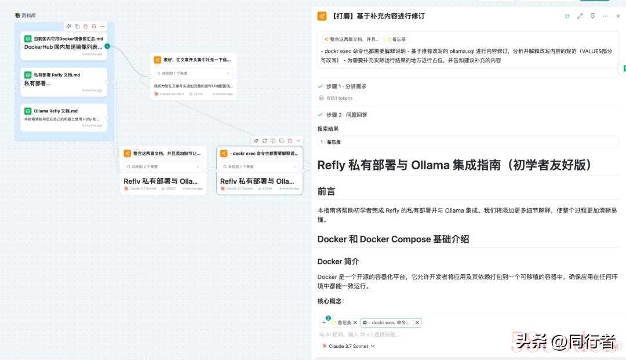Remove the 备忘录 context chip
Screen dimensions: 626x360
coord(355,322)
